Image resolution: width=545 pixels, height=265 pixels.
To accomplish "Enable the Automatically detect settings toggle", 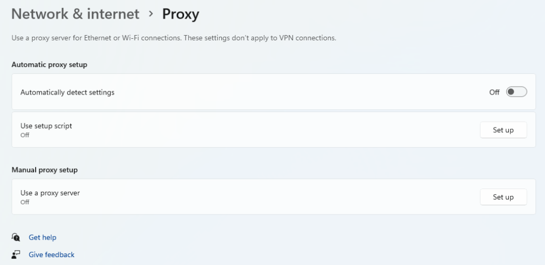I will coord(516,92).
